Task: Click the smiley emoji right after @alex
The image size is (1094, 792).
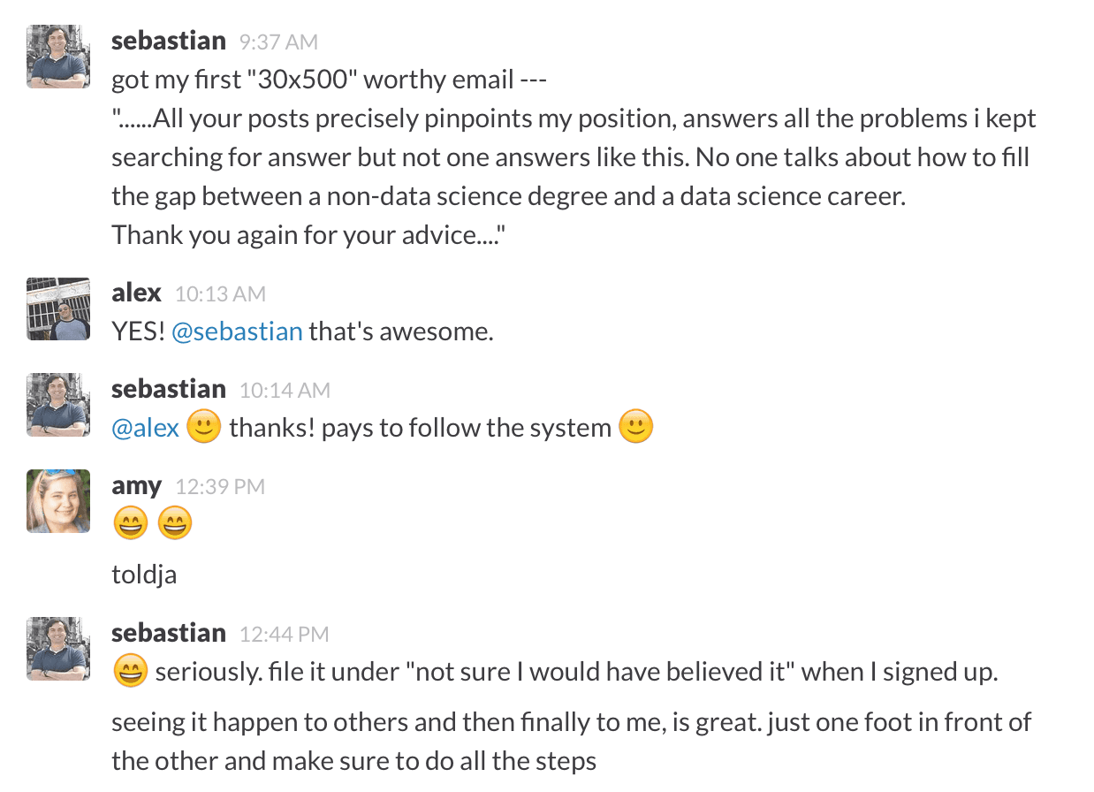Action: tap(204, 428)
